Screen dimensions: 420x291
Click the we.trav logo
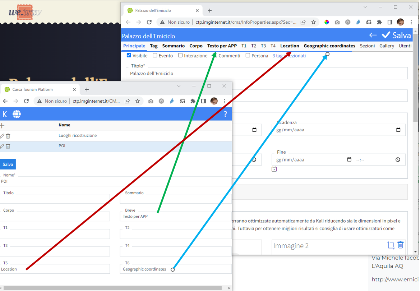coord(25,12)
